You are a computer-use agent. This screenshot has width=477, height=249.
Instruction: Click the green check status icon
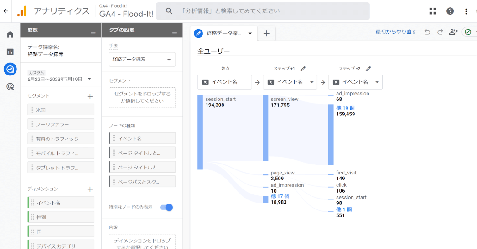click(468, 32)
